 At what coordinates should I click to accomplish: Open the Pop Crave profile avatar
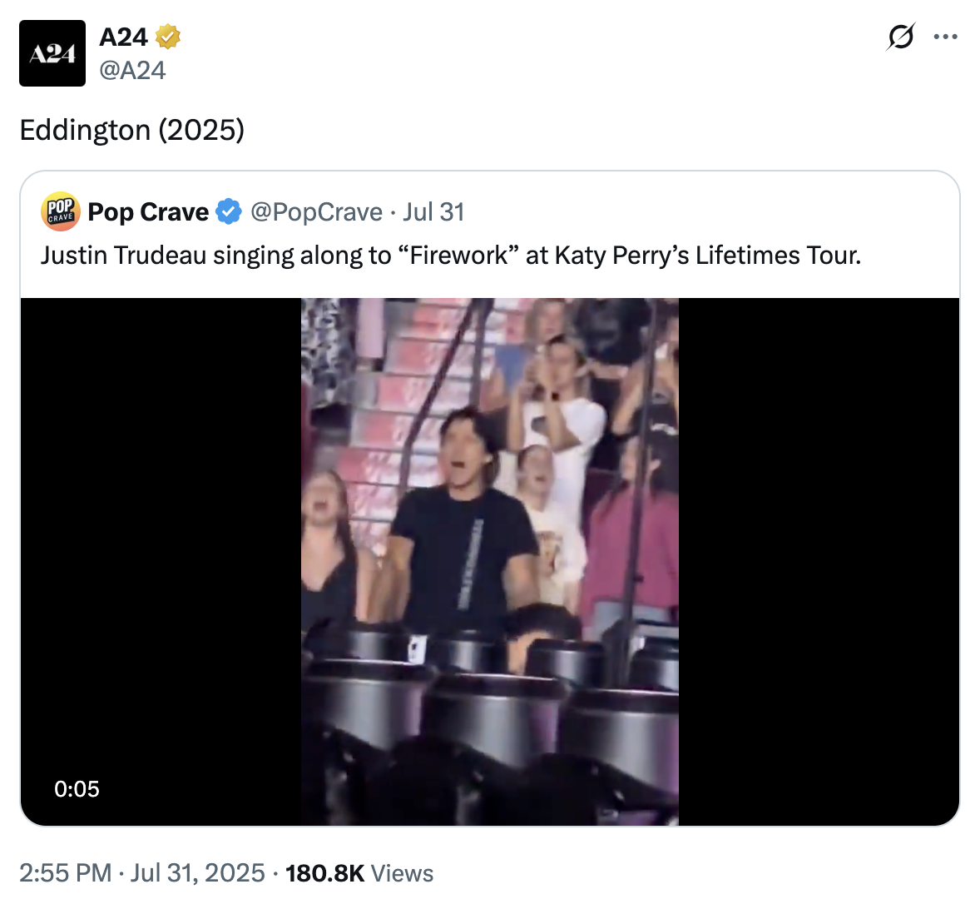(60, 211)
